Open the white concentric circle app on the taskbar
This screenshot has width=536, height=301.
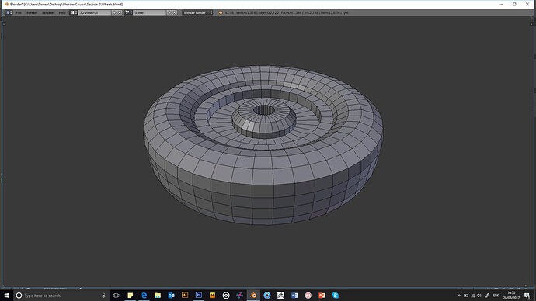pos(226,296)
